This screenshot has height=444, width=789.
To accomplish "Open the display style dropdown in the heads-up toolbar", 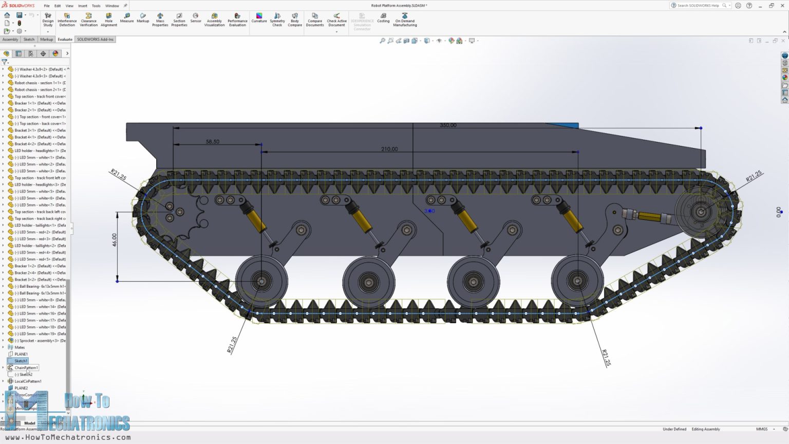I will click(x=433, y=40).
